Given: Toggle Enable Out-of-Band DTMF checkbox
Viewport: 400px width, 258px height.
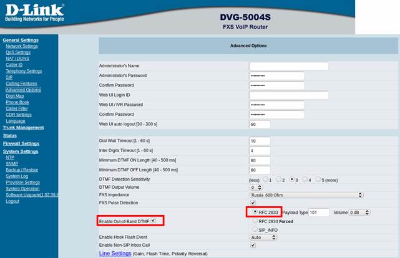Looking at the screenshot, I should [x=153, y=221].
